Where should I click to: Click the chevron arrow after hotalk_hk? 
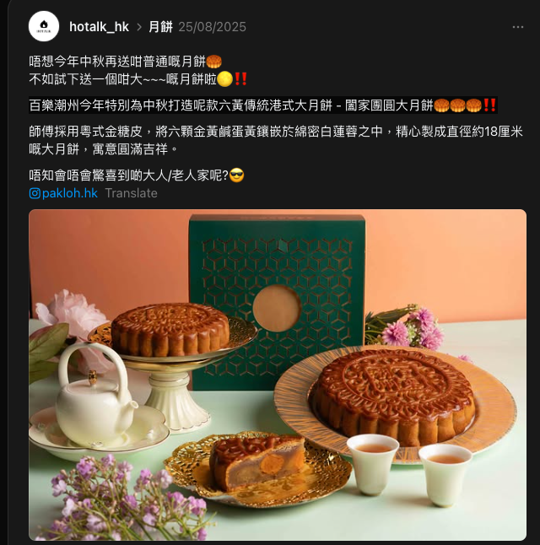[x=139, y=27]
